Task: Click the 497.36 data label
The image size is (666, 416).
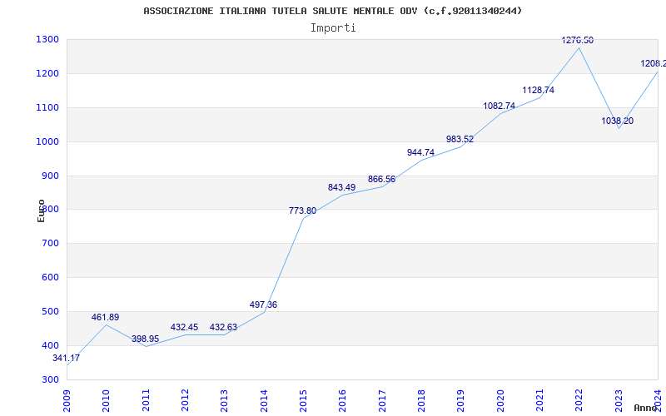Action: coord(263,305)
